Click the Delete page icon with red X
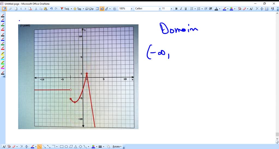279x149 pixels. pos(30,9)
